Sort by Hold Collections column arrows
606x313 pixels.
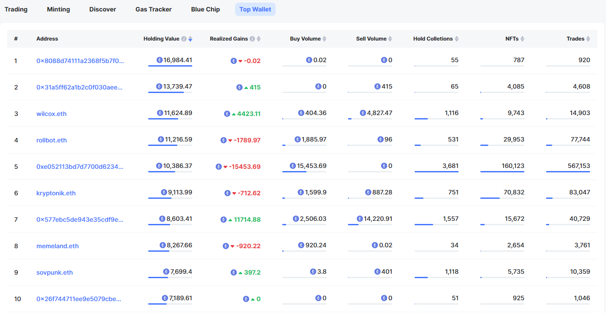pyautogui.click(x=456, y=39)
